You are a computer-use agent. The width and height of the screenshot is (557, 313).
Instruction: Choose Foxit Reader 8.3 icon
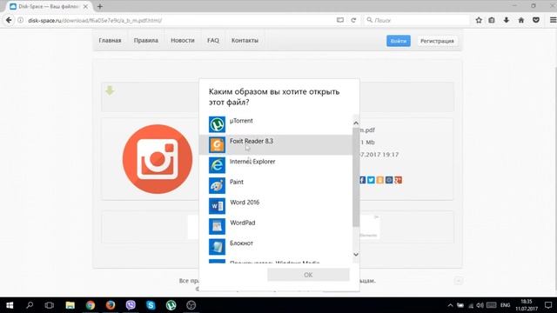point(217,145)
